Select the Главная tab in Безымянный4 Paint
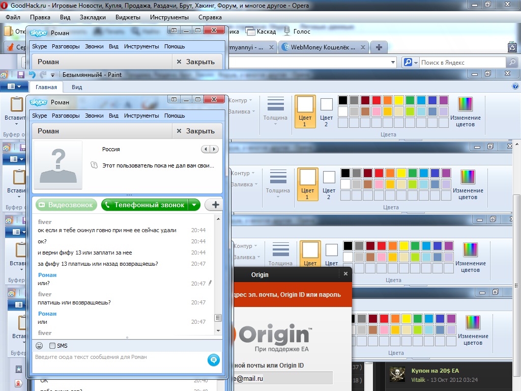This screenshot has height=391, width=521. pos(46,87)
